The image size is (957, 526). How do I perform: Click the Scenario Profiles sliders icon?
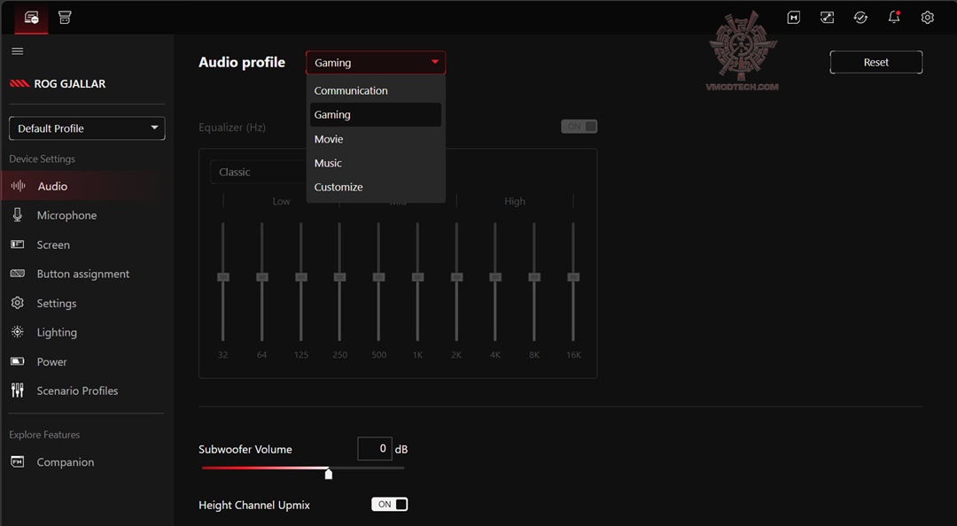pos(18,391)
